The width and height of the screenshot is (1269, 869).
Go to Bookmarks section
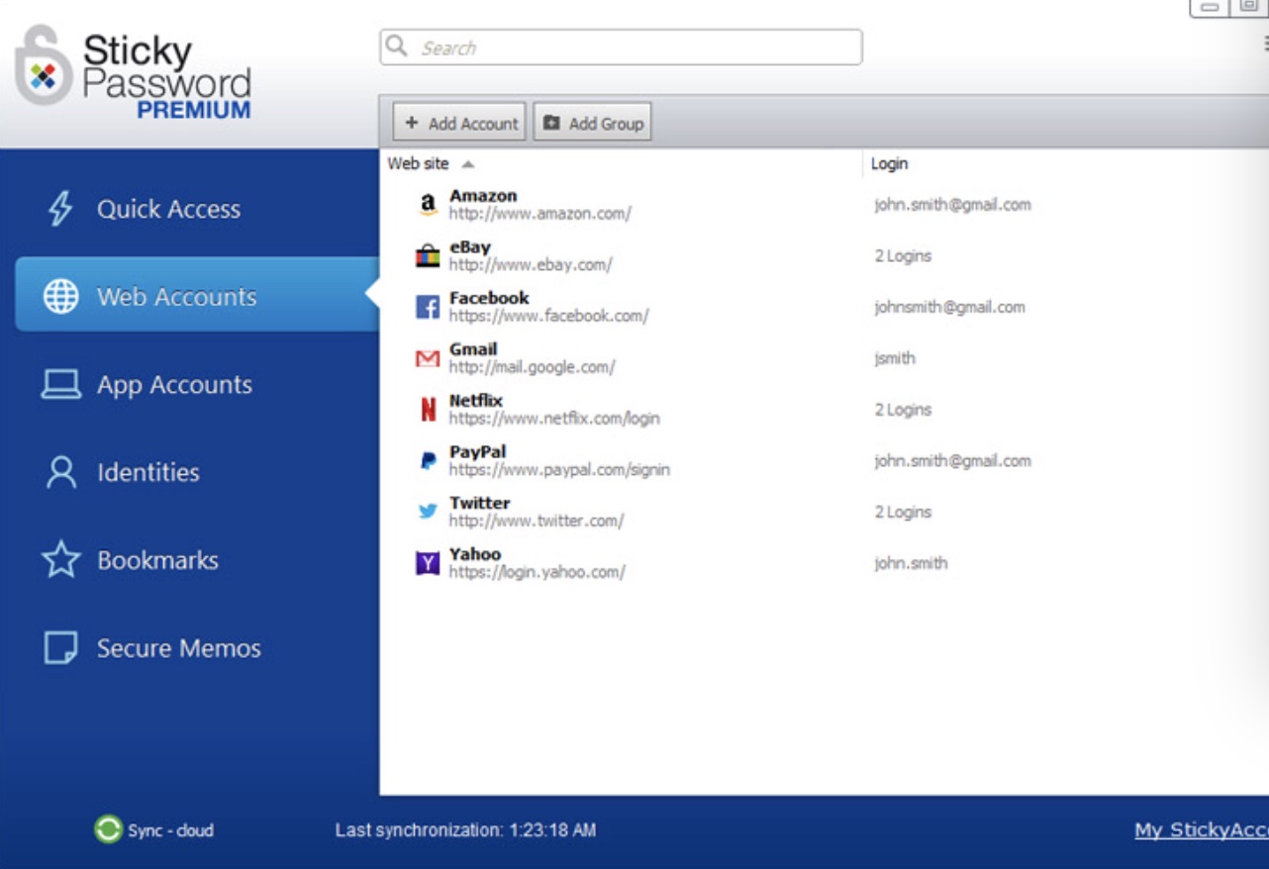(x=157, y=560)
